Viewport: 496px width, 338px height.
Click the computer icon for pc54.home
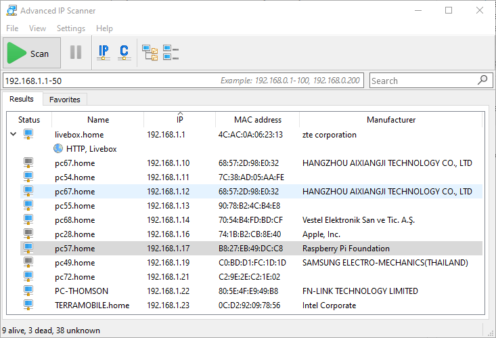coord(28,177)
